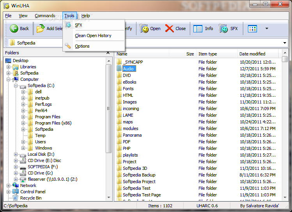This screenshot has height=212, width=292.
Task: Click the Recycle Bin icon
Action: pos(16,198)
